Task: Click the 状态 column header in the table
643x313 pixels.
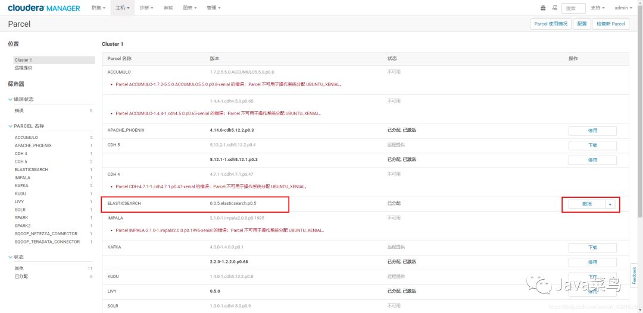Action: 392,59
